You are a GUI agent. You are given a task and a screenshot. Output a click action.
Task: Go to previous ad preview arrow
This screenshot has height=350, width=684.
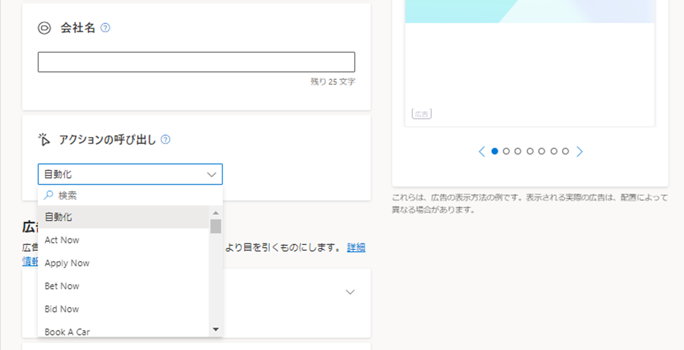(481, 152)
